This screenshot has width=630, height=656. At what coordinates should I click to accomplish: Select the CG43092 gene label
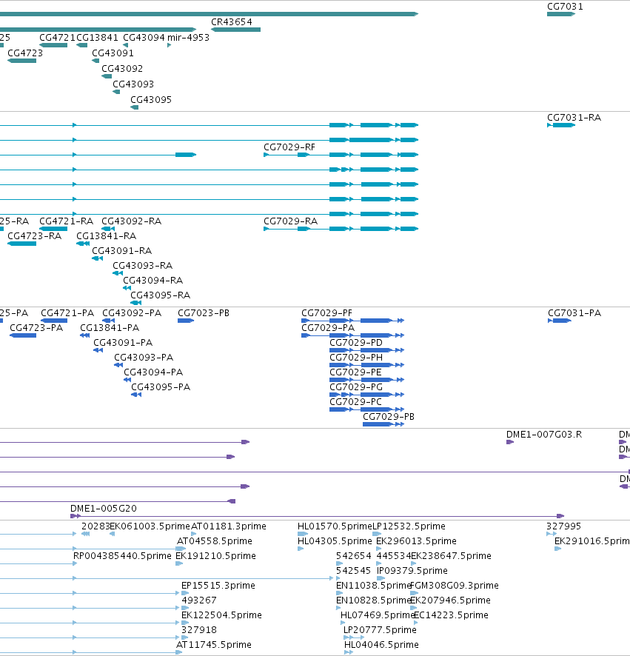pos(122,69)
